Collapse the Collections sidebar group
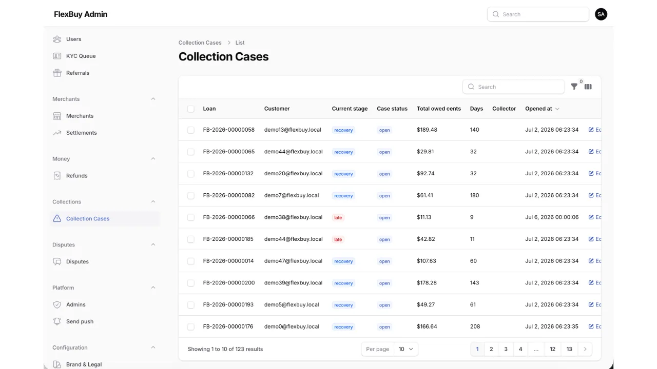The height and width of the screenshot is (369, 657). (x=153, y=202)
